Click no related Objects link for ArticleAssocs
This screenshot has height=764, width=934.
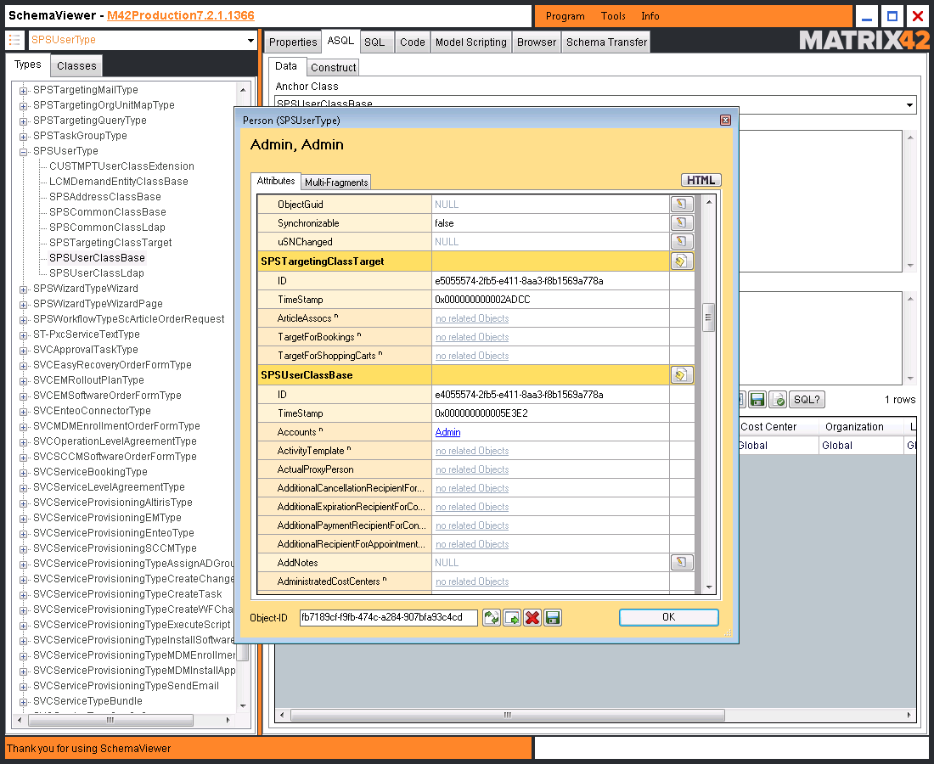pyautogui.click(x=472, y=318)
